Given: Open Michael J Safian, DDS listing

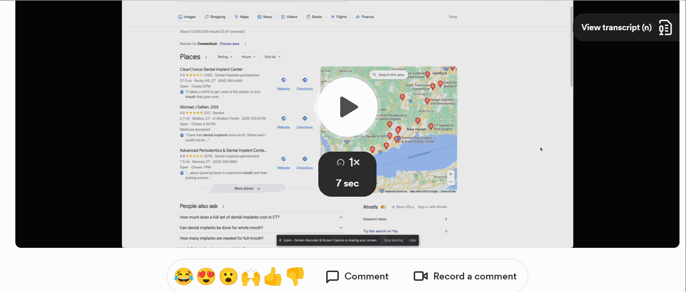Looking at the screenshot, I should coord(199,107).
